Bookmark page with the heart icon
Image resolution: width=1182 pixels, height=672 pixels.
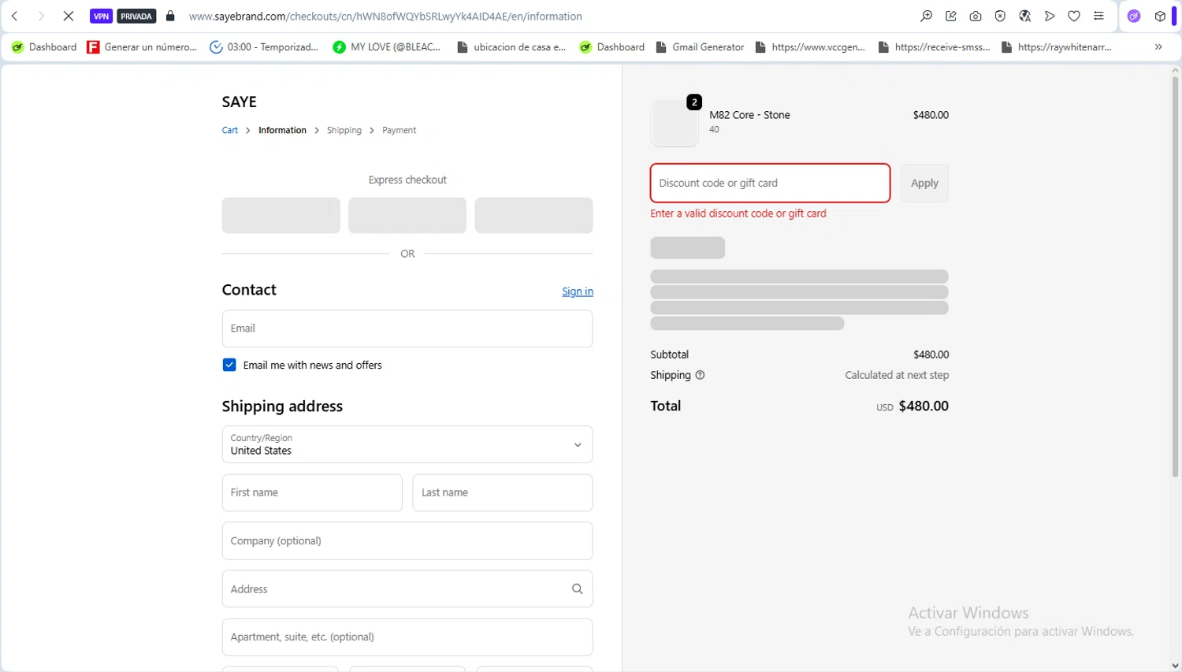(1074, 16)
